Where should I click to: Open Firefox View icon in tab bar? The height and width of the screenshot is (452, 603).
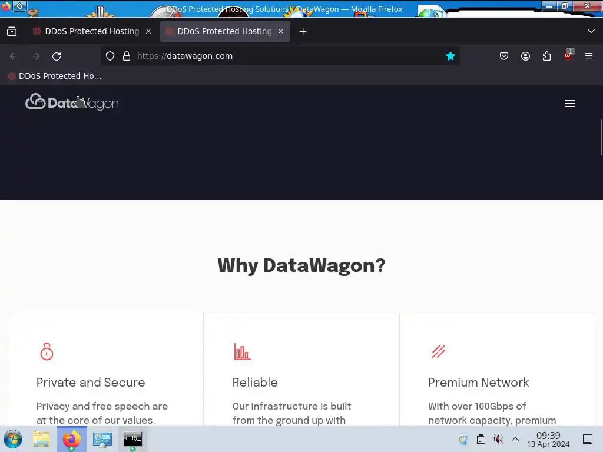(x=12, y=32)
